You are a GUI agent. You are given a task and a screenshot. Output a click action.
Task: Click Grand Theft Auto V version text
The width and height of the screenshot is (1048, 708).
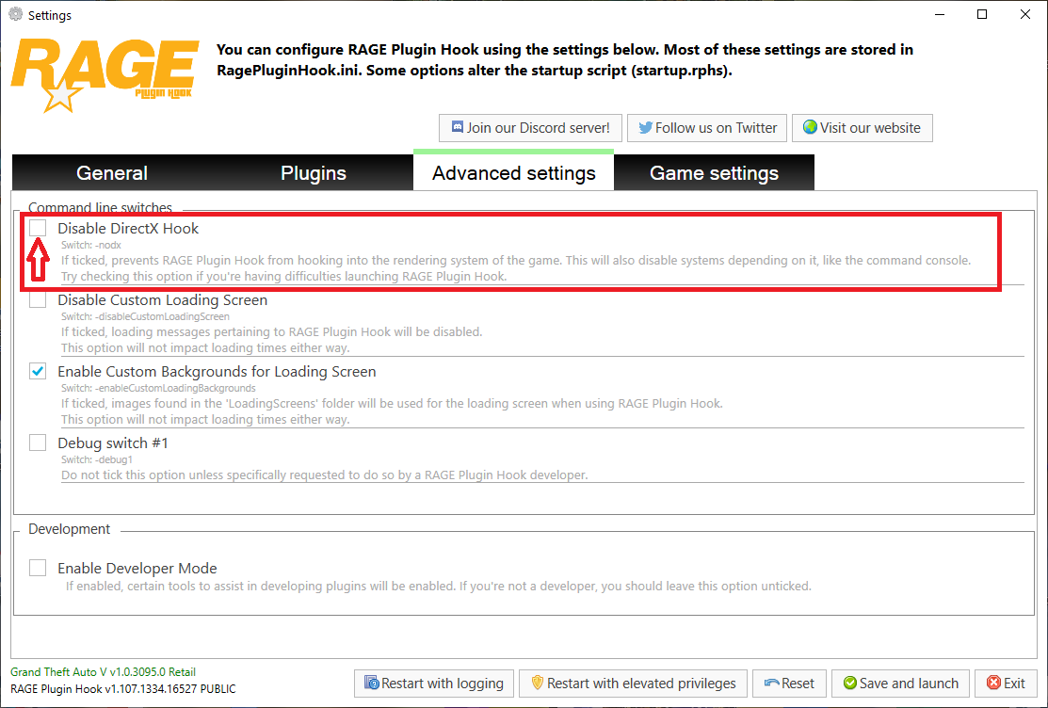coord(103,672)
